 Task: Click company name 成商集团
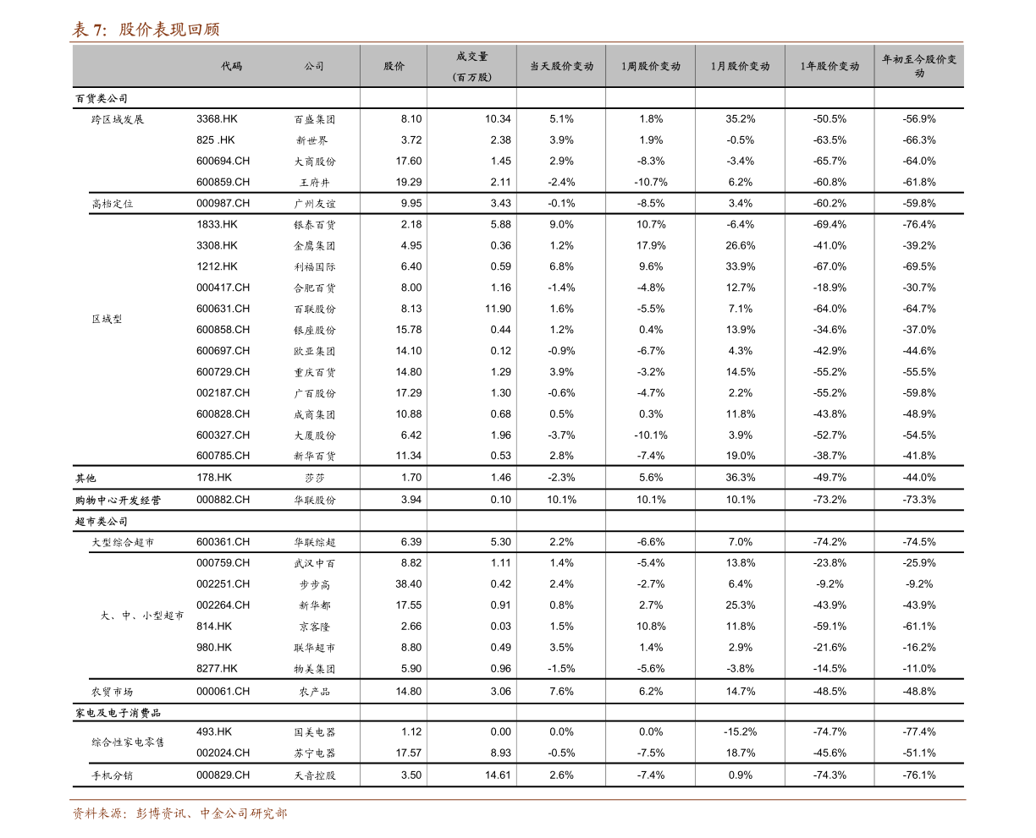[314, 415]
